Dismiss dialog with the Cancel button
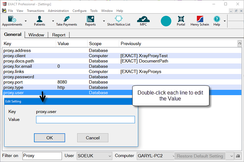 click(93, 138)
